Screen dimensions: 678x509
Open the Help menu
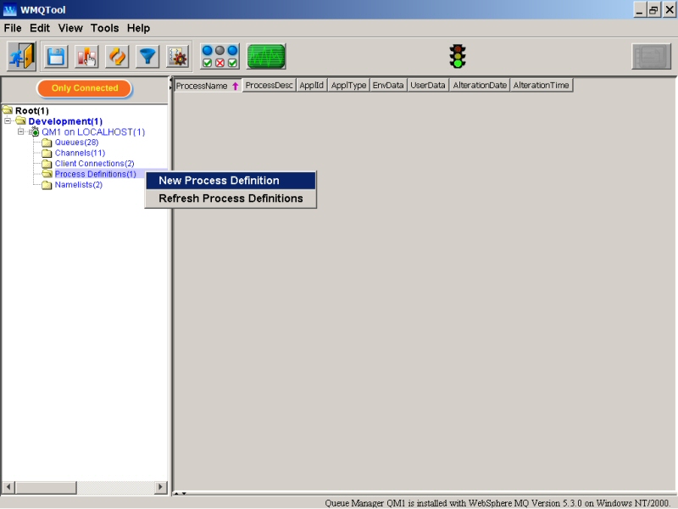point(138,28)
